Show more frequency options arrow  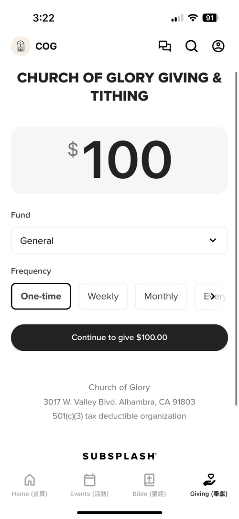pyautogui.click(x=213, y=296)
